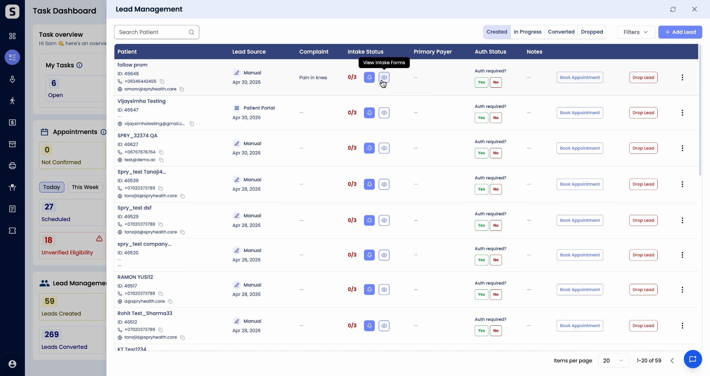Switch to the Dropped tab
This screenshot has height=376, width=710.
(x=592, y=32)
